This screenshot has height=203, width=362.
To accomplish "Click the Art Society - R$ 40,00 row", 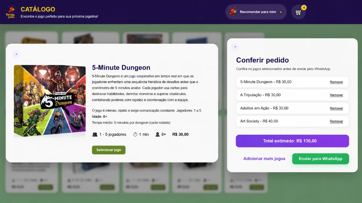I will coord(292,121).
